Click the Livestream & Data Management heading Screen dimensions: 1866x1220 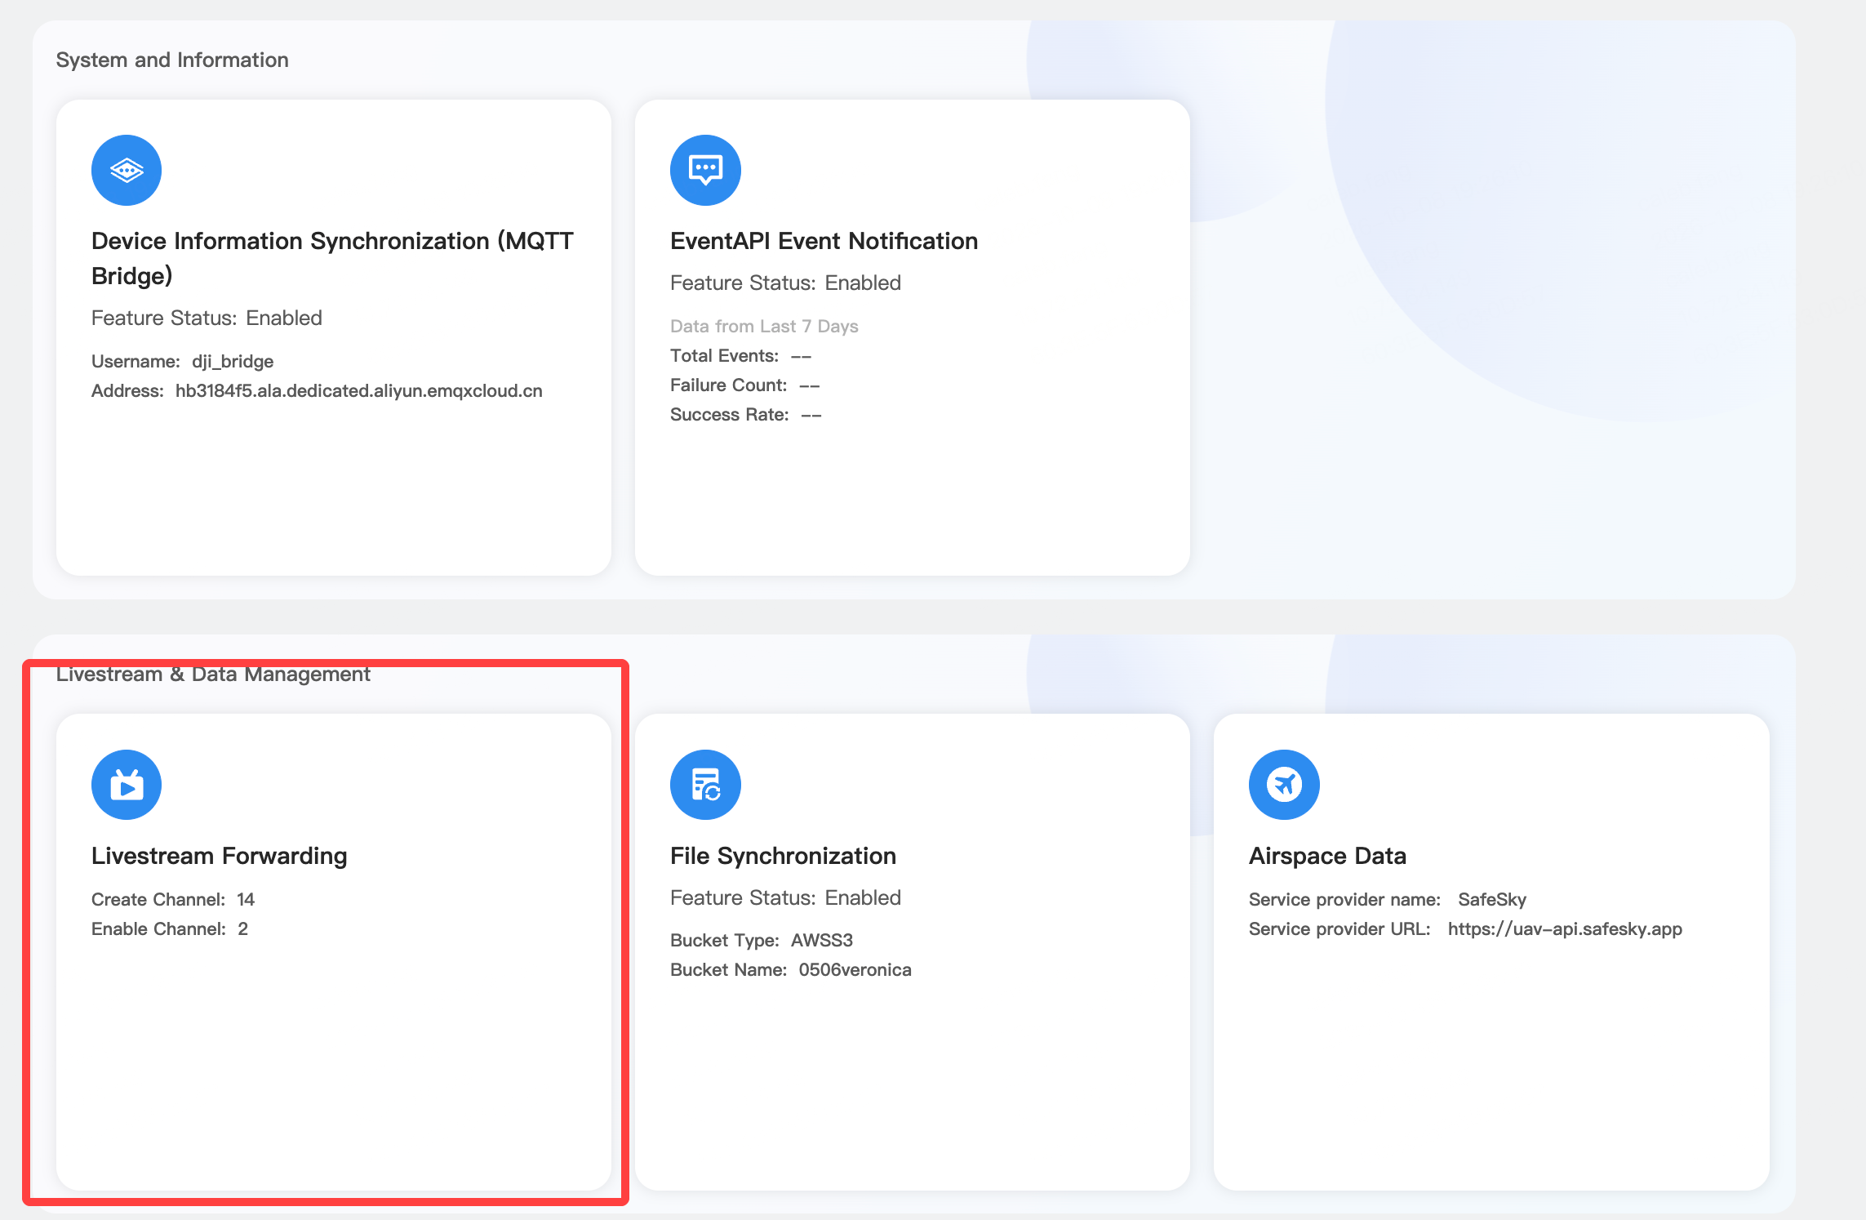point(213,675)
